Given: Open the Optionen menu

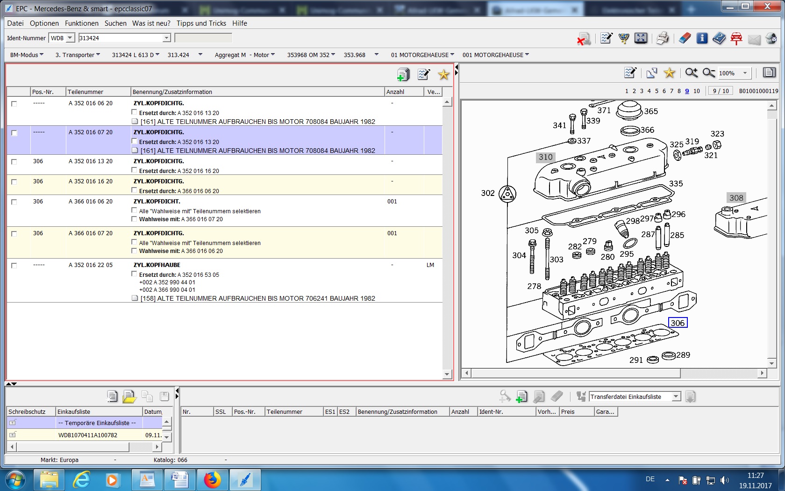Looking at the screenshot, I should click(44, 23).
